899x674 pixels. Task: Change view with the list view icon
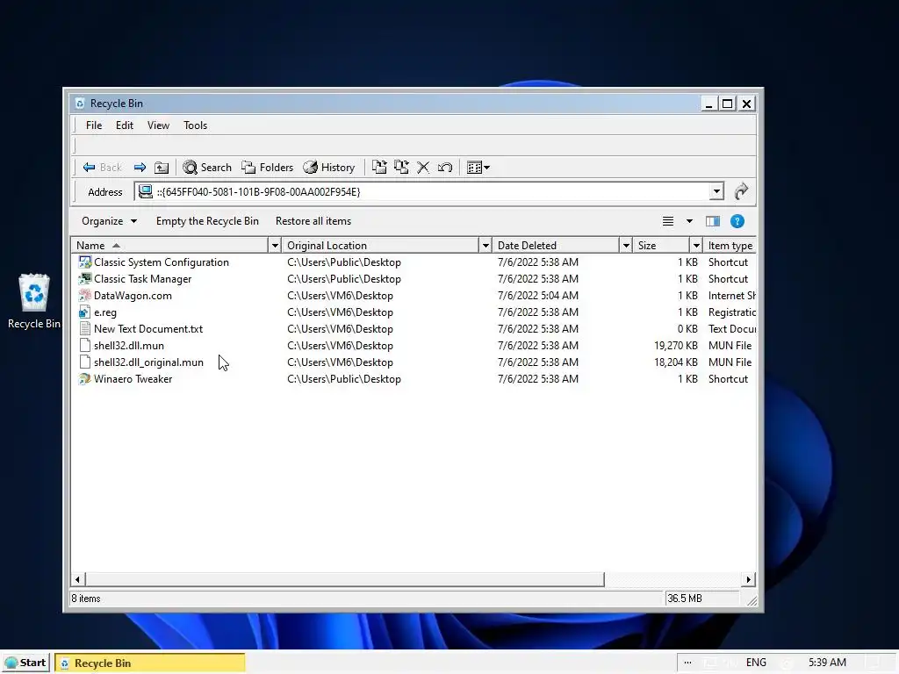point(668,221)
